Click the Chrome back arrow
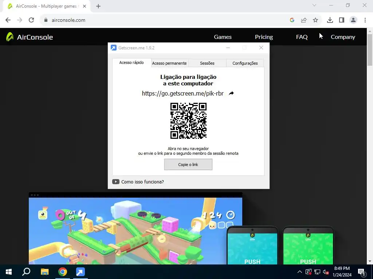373x279 pixels. coord(8,20)
